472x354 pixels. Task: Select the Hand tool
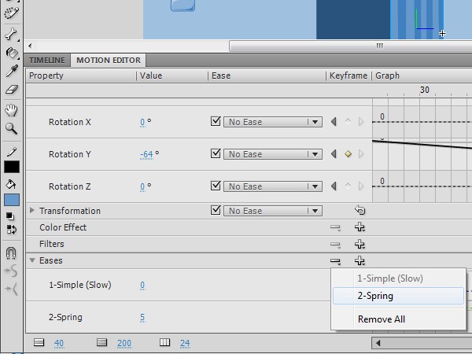point(11,110)
